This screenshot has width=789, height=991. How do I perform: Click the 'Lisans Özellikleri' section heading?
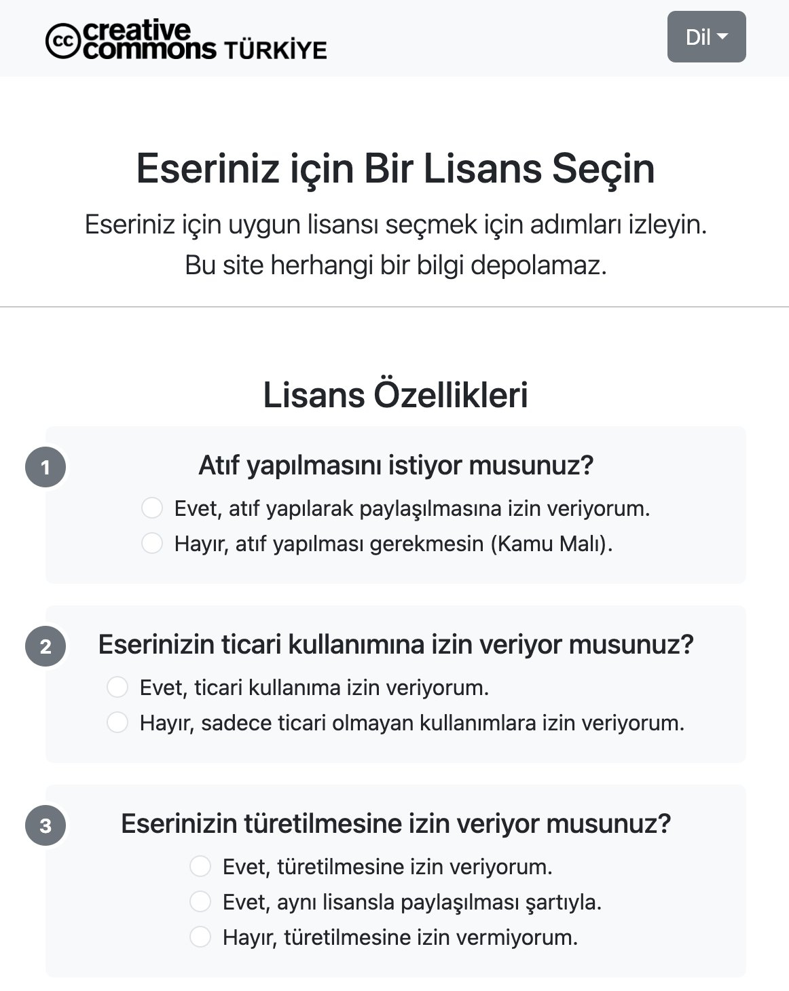click(395, 395)
